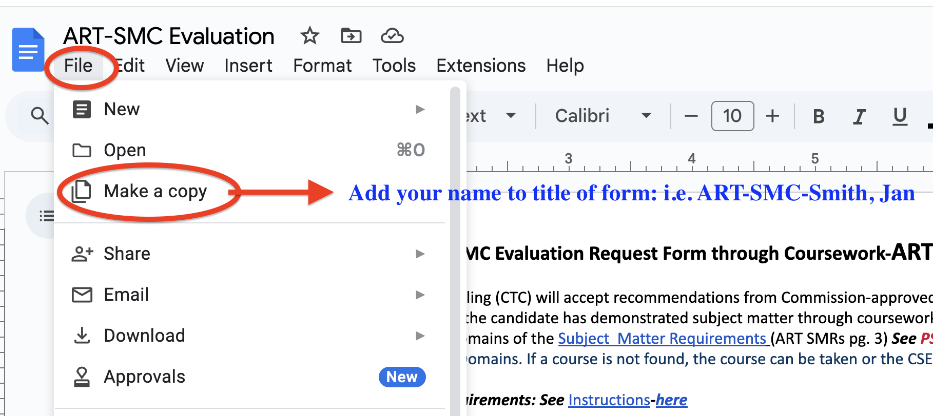Star the ART-SMC Evaluation document

[309, 36]
